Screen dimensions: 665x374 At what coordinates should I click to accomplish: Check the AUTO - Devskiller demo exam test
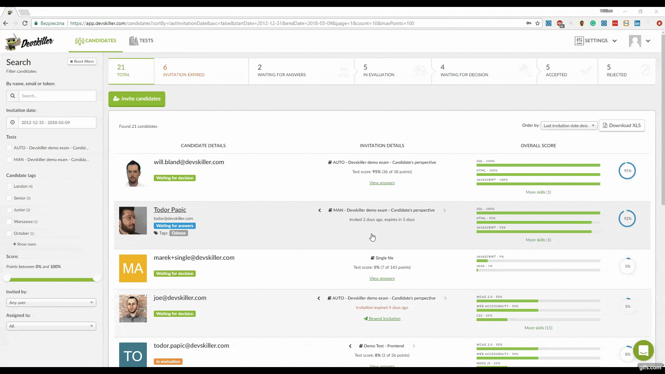9,148
